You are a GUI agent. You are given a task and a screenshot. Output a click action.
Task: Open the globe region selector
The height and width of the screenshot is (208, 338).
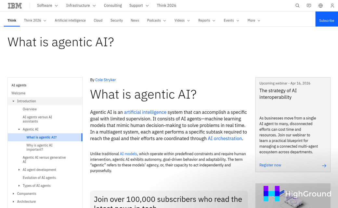320,6
